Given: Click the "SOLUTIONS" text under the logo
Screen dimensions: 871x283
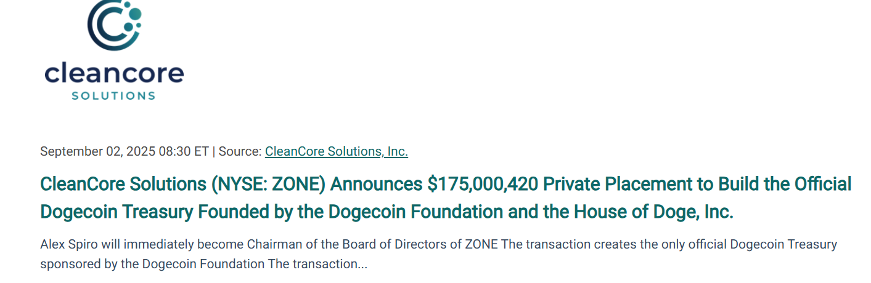Looking at the screenshot, I should tap(113, 96).
